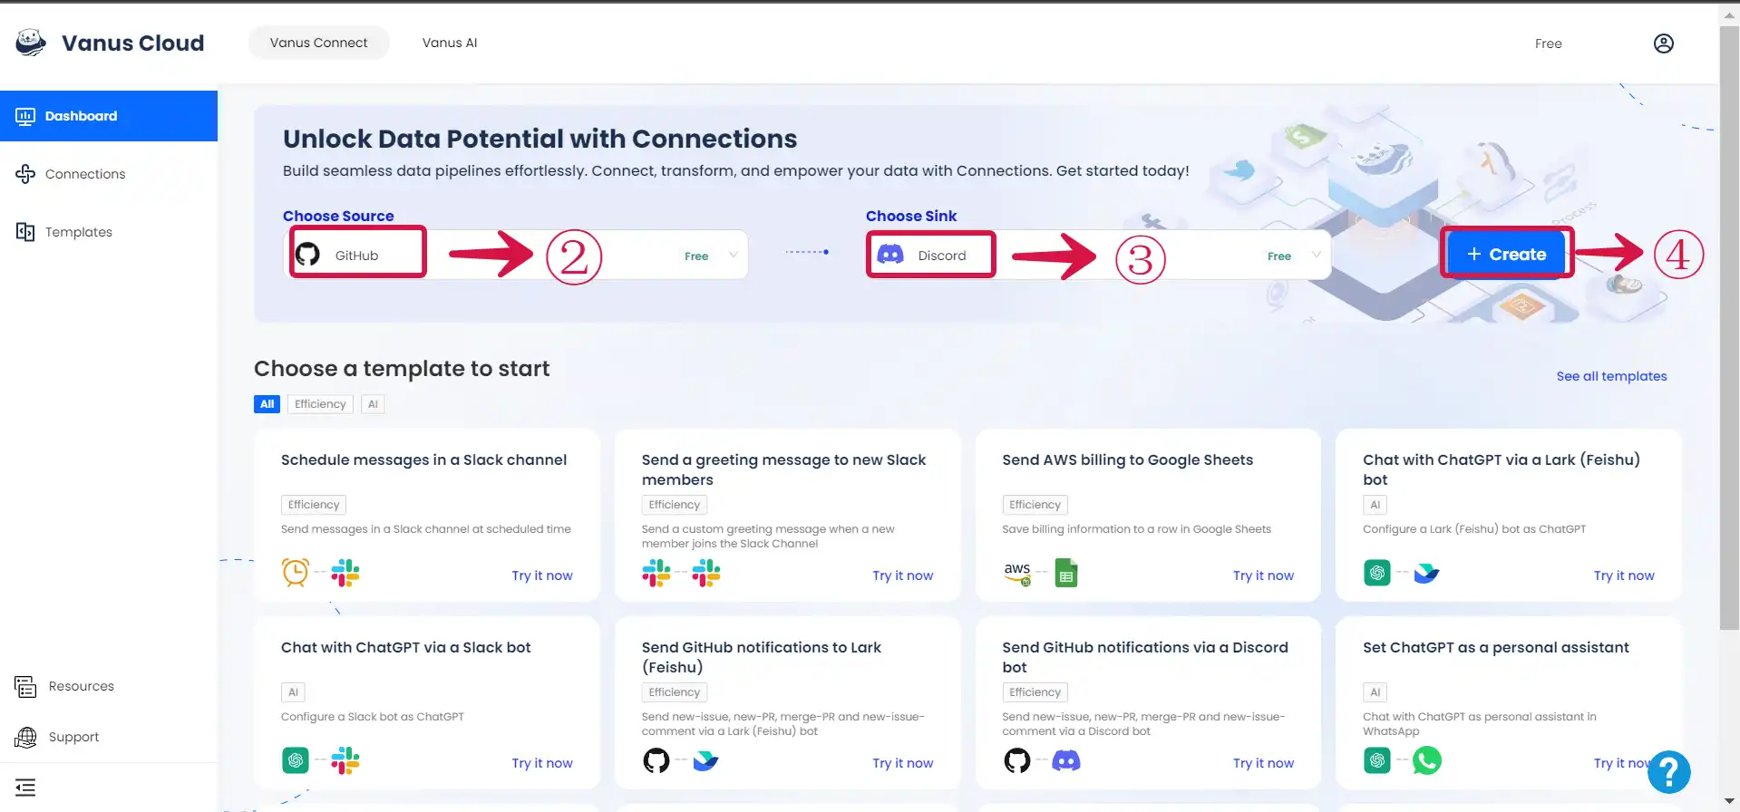The image size is (1740, 812).
Task: Click the Choose Sink label
Action: pos(911,216)
